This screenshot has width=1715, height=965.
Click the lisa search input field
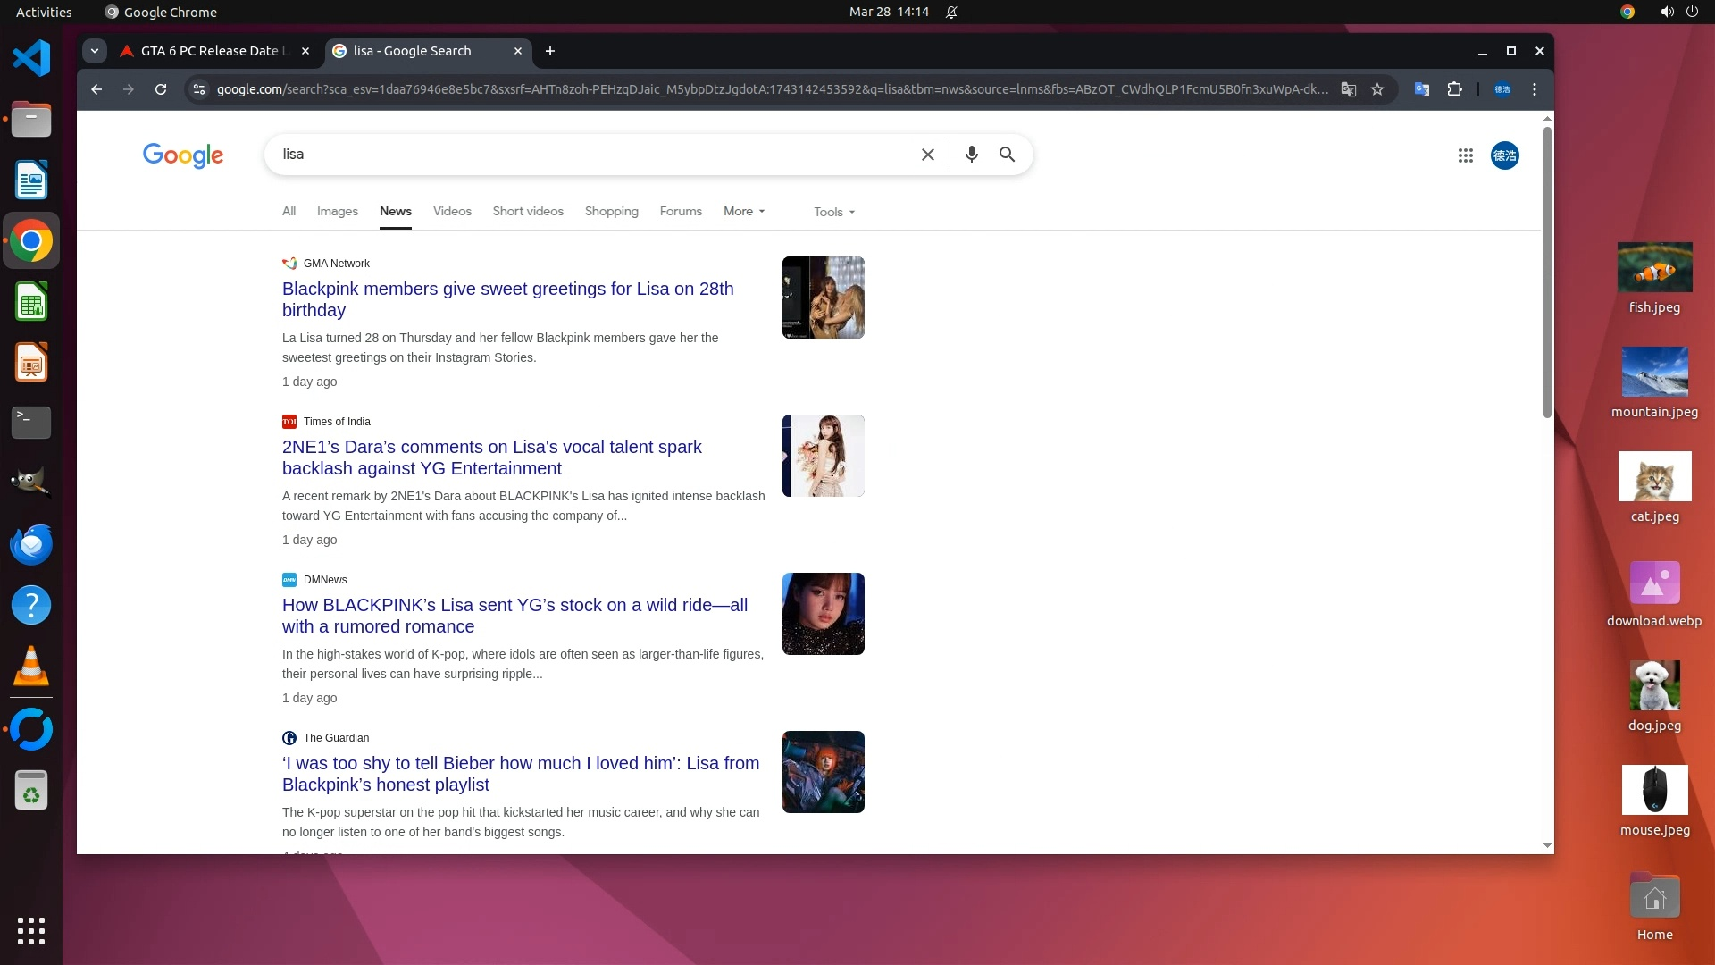[590, 155]
